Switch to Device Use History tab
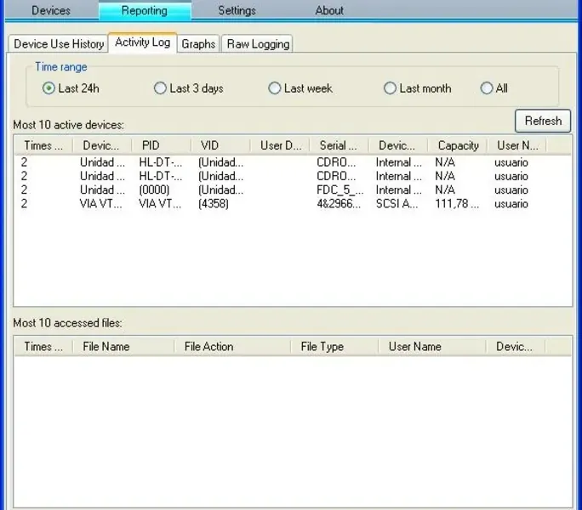 59,44
